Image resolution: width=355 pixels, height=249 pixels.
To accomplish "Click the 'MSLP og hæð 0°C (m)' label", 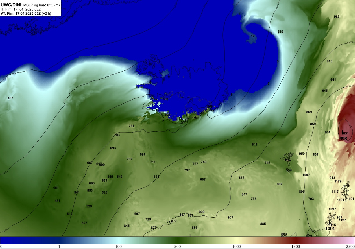I will [42, 5].
